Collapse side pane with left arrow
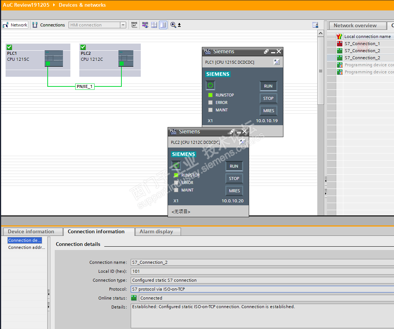 (325, 181)
